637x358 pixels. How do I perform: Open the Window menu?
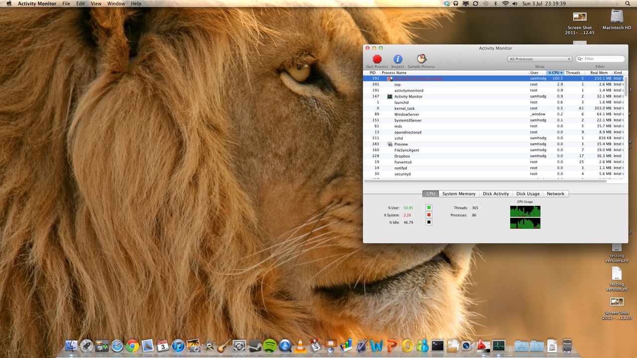[116, 3]
